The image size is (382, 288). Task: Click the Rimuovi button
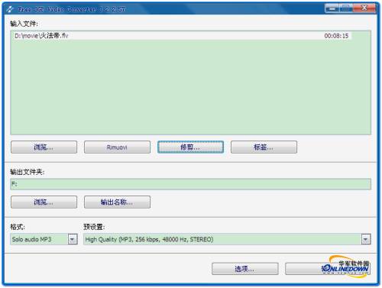coord(117,147)
